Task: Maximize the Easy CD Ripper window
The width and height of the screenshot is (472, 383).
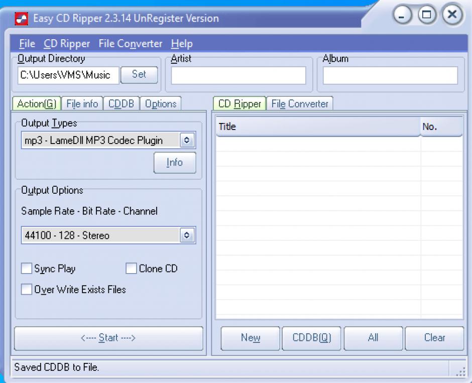Action: 427,15
